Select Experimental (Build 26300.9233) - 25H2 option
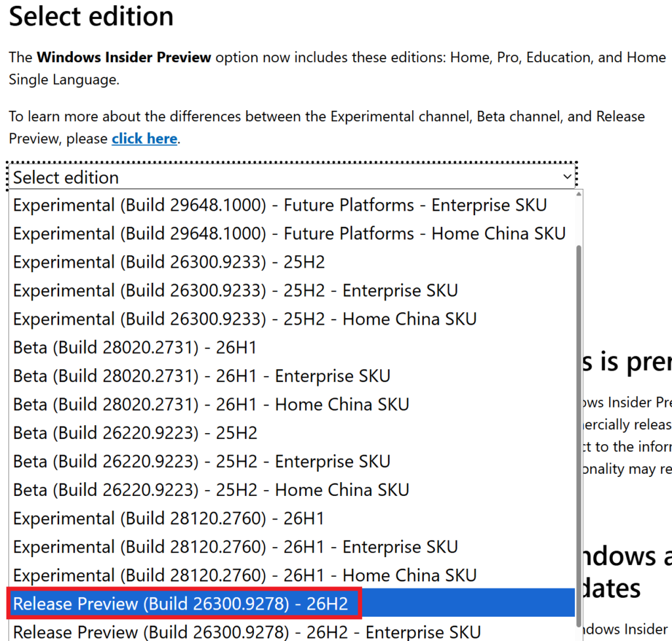672x641 pixels. (292, 262)
